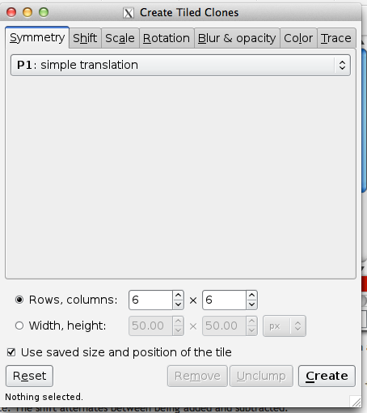Decrease the columns count with down arrow

(x=251, y=304)
